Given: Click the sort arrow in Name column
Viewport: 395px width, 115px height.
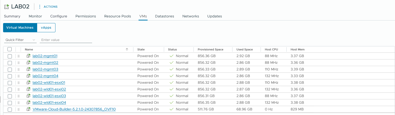Looking at the screenshot, I should [x=127, y=49].
